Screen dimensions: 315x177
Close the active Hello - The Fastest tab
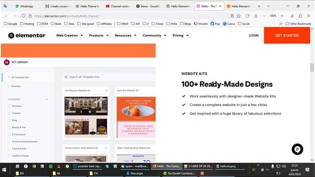click(x=220, y=6)
